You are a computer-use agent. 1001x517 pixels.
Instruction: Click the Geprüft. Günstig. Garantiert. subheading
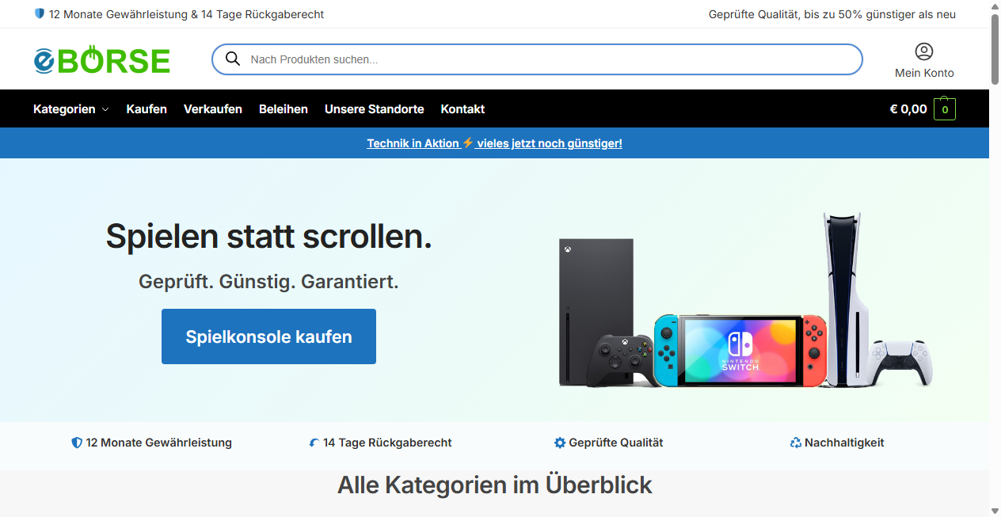point(268,281)
